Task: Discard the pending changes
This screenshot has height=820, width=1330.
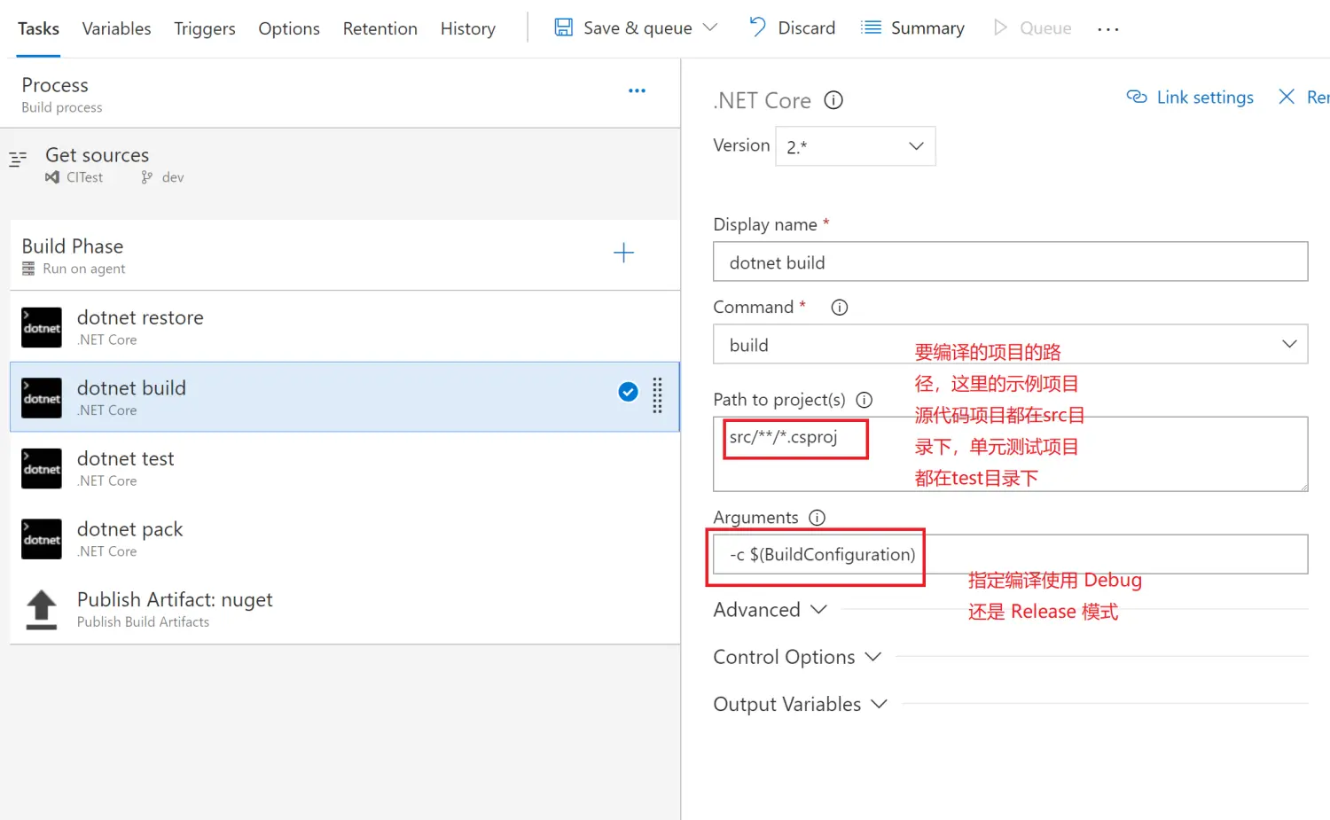Action: pos(792,27)
